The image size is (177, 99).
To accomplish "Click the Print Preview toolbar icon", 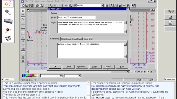I will point(41,5).
